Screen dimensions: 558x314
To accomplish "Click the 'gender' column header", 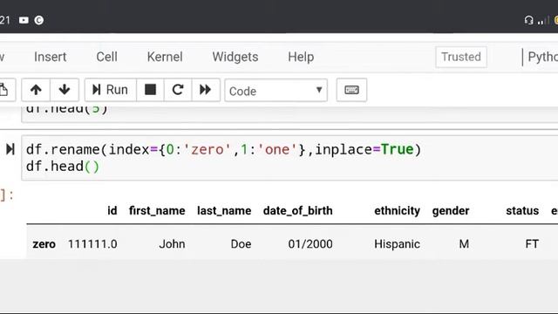I will (451, 211).
